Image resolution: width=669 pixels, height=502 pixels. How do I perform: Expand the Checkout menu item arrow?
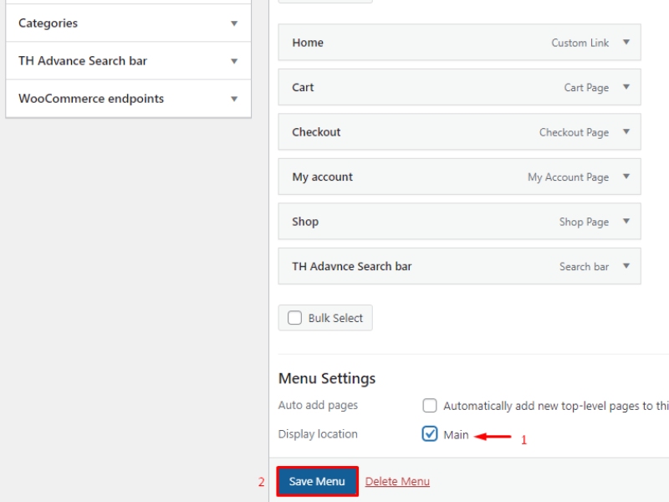[x=626, y=132]
